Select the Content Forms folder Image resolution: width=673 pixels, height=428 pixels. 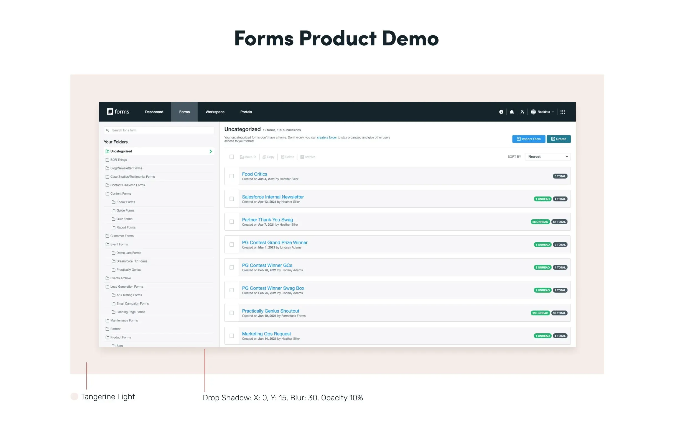click(x=159, y=194)
